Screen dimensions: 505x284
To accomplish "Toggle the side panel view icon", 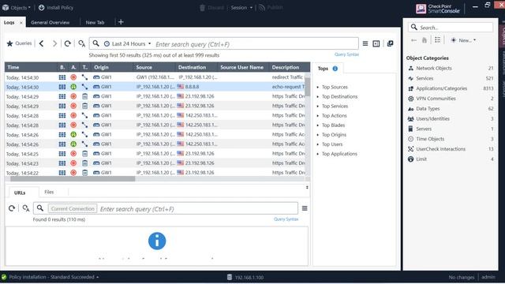I will click(x=376, y=43).
